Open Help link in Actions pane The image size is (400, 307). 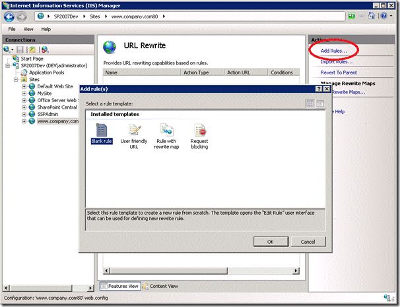tap(339, 111)
